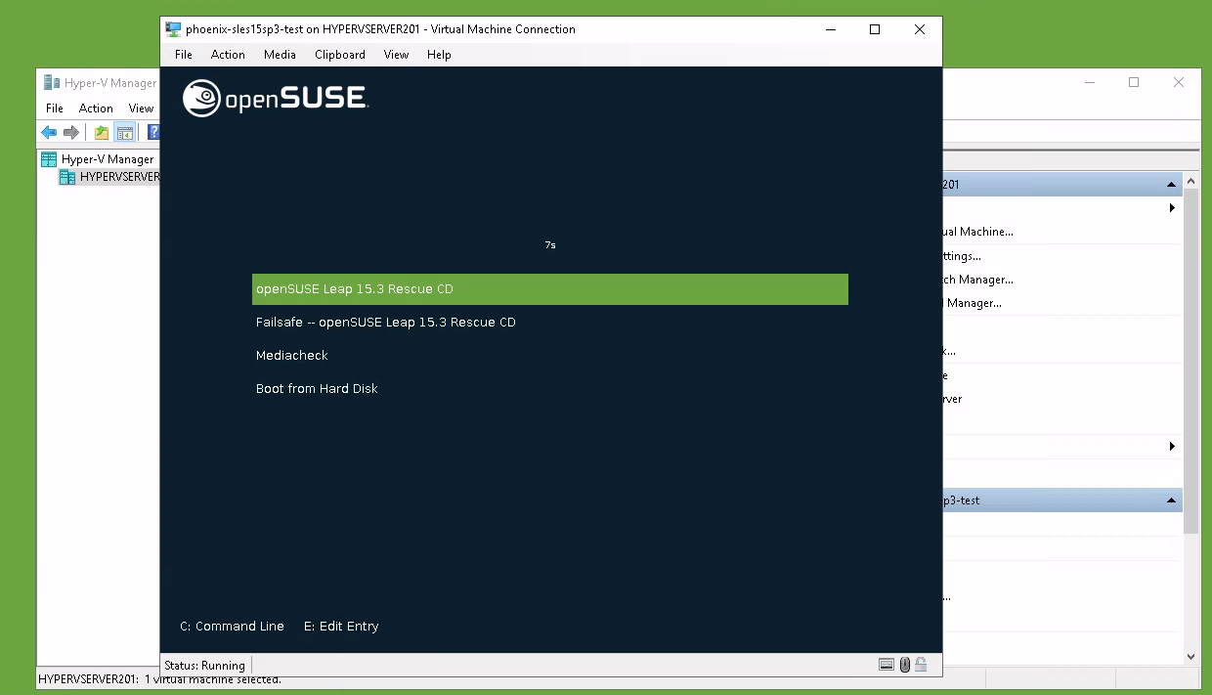Click the Show/Hide Action Pane toolbar icon
The height and width of the screenshot is (695, 1212).
[x=125, y=131]
